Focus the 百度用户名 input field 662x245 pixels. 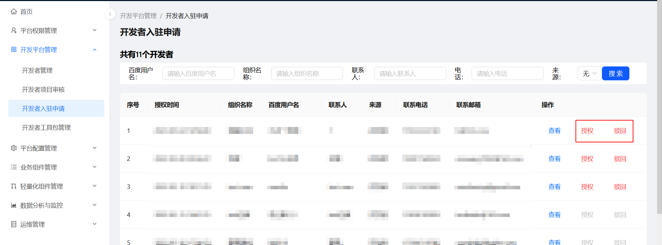click(198, 73)
